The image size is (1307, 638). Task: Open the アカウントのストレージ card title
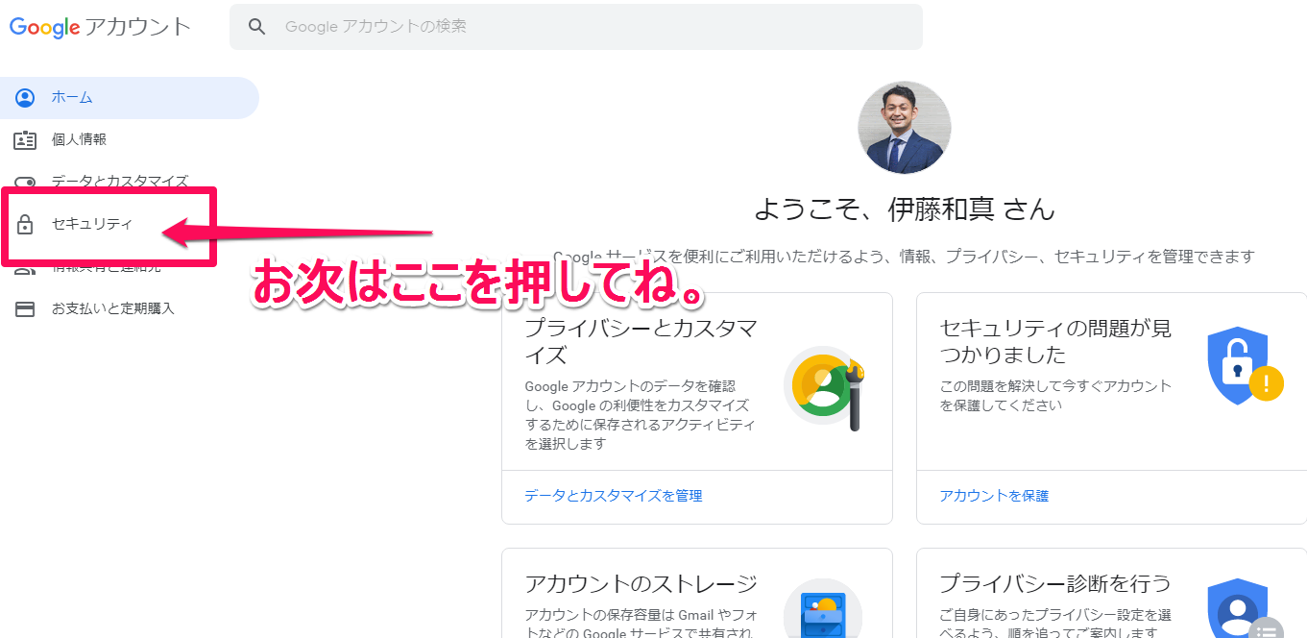(641, 583)
